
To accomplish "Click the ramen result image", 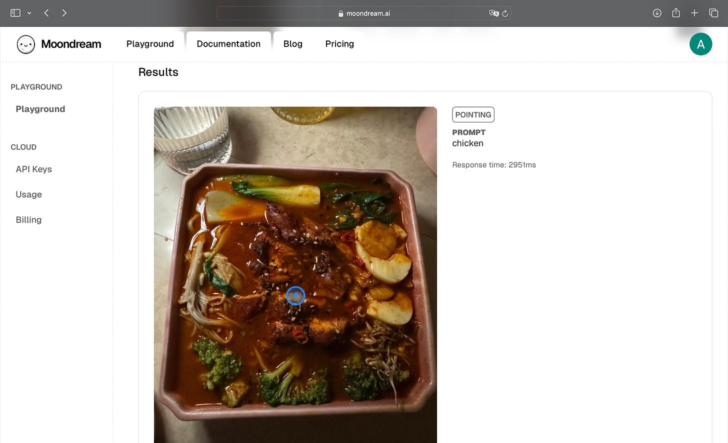I will [x=295, y=274].
